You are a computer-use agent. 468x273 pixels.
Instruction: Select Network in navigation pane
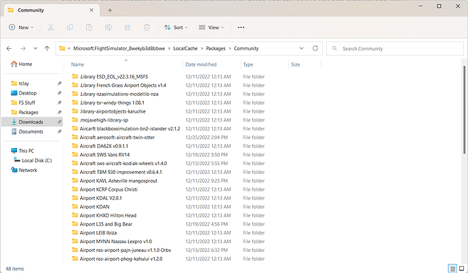coord(28,170)
